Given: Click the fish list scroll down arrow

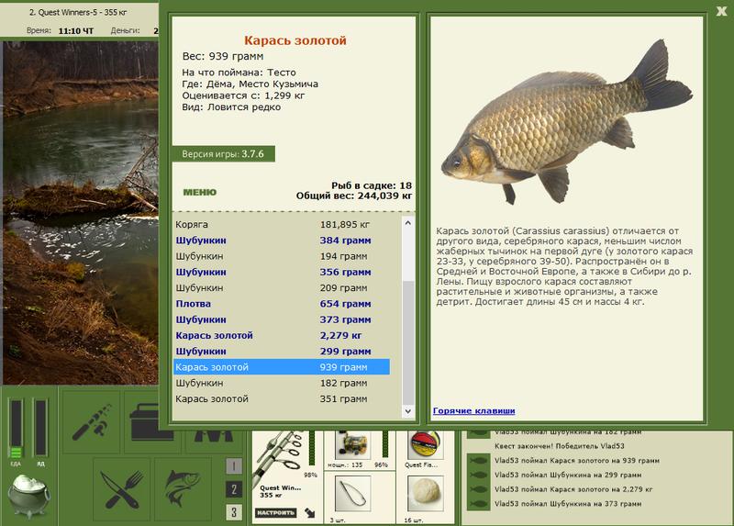Looking at the screenshot, I should tap(407, 410).
